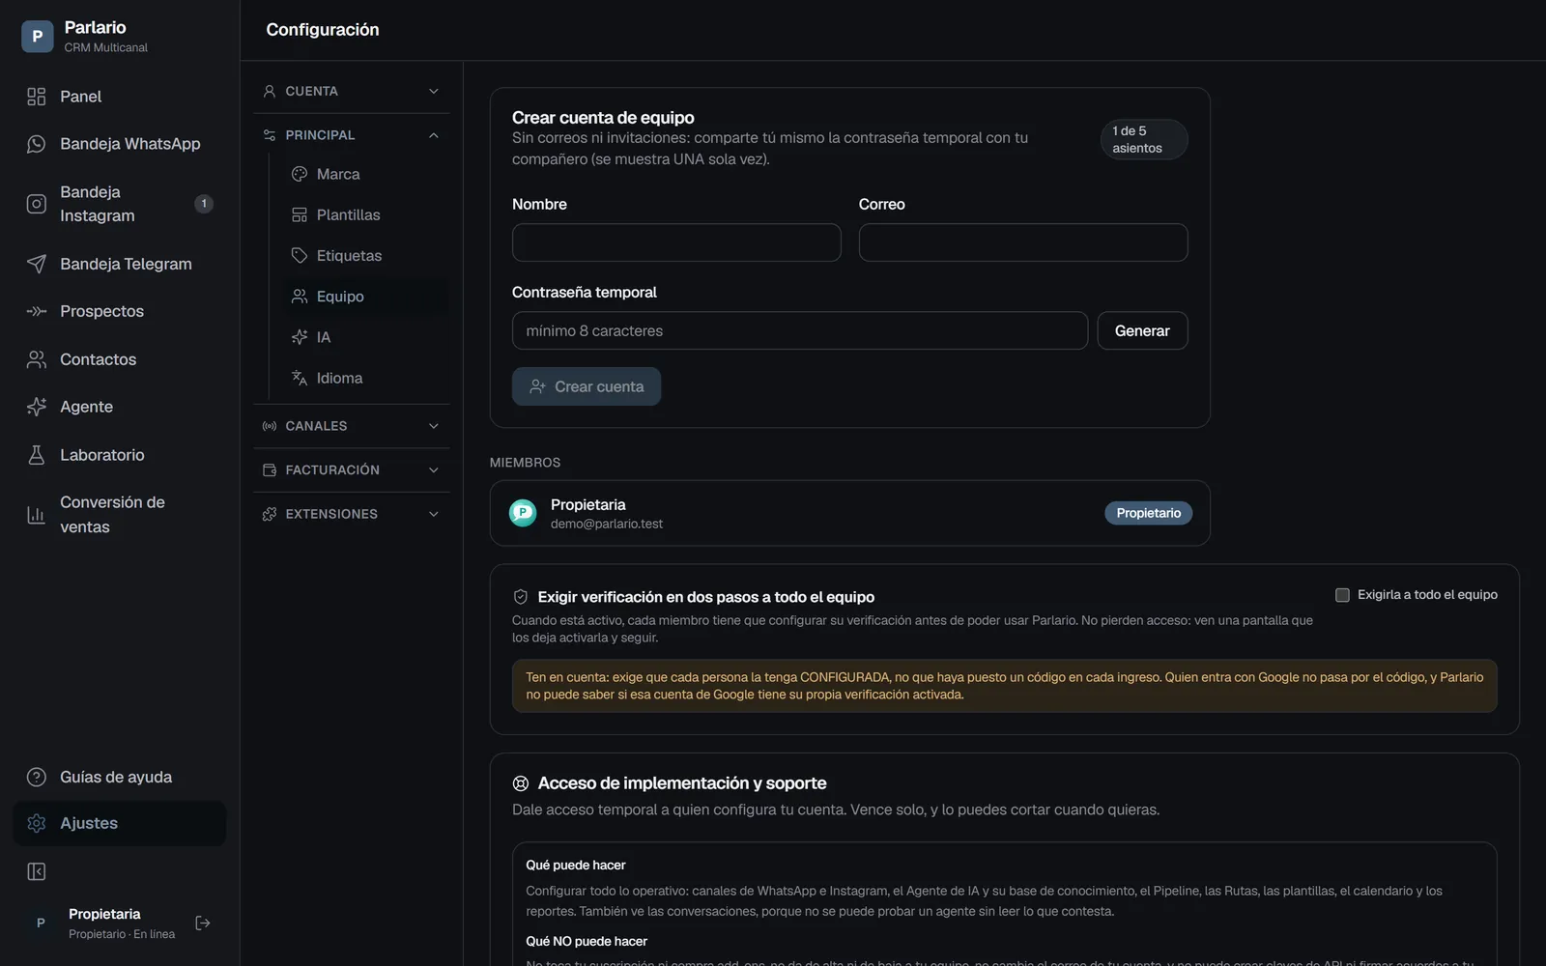Click the Crear cuenta button

[587, 386]
